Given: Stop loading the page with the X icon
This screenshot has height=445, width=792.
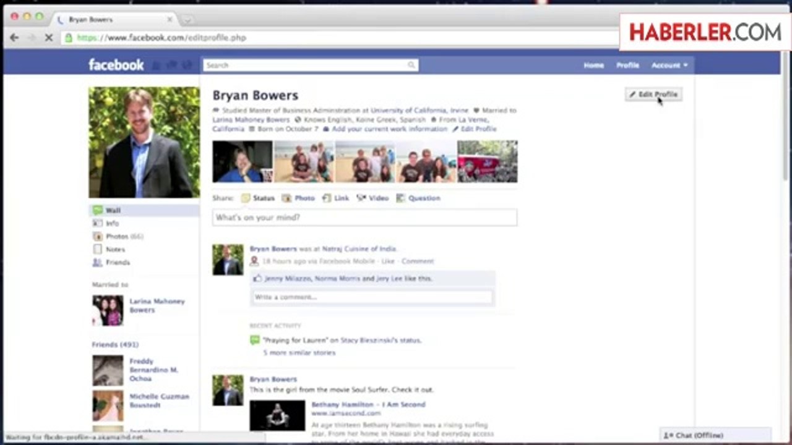Looking at the screenshot, I should tap(48, 38).
